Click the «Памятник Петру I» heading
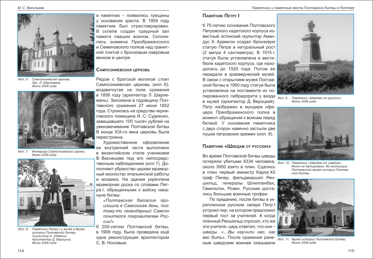Viewport: 373px width, 259px height. pyautogui.click(x=223, y=15)
